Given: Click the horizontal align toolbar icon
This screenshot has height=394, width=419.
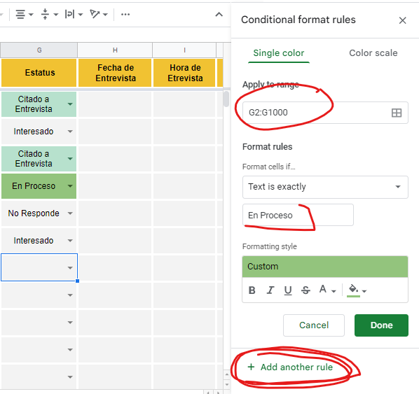Looking at the screenshot, I should click(20, 15).
